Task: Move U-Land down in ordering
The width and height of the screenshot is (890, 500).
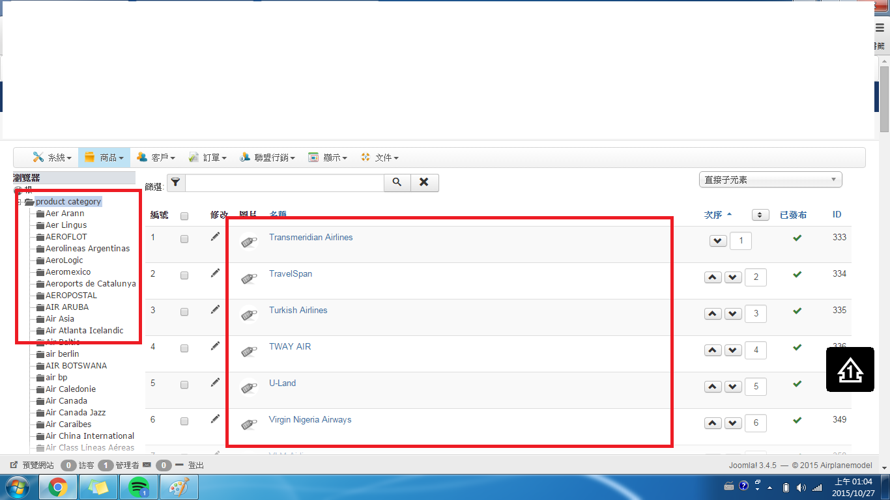Action: tap(734, 387)
